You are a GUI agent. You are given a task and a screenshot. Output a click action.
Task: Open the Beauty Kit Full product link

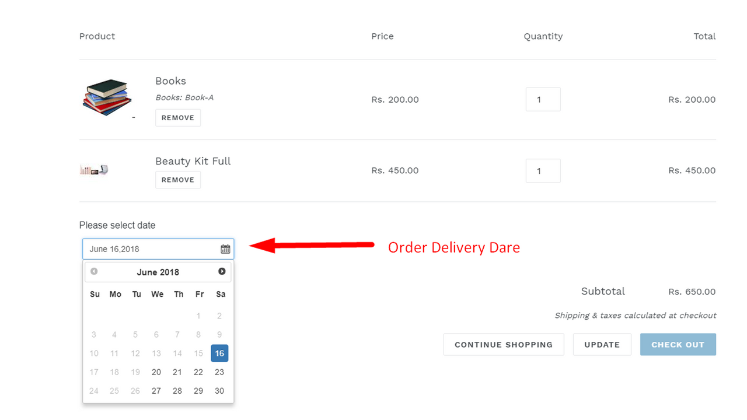pyautogui.click(x=193, y=161)
